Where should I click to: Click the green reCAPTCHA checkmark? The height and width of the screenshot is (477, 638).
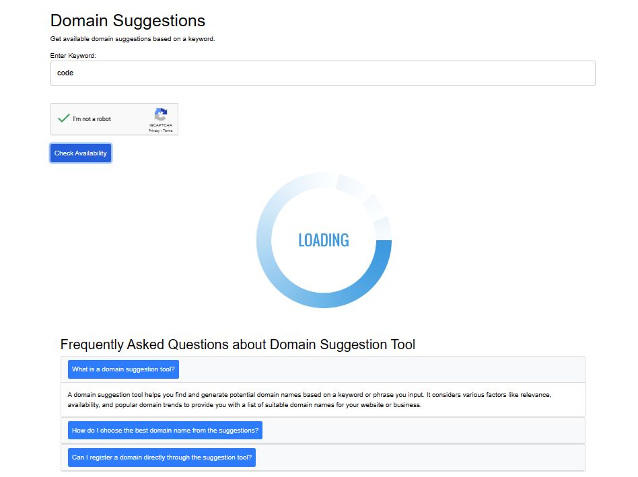click(64, 118)
